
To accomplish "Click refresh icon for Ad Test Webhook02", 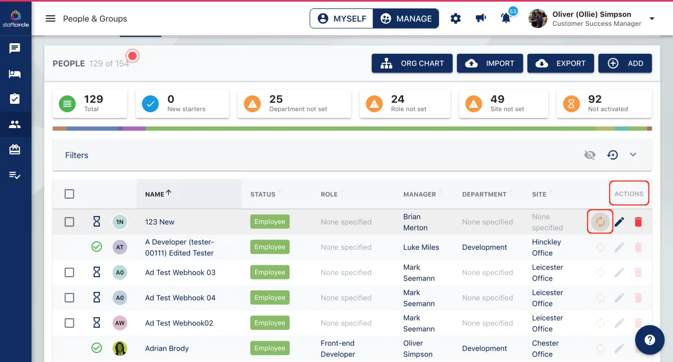I will [600, 323].
